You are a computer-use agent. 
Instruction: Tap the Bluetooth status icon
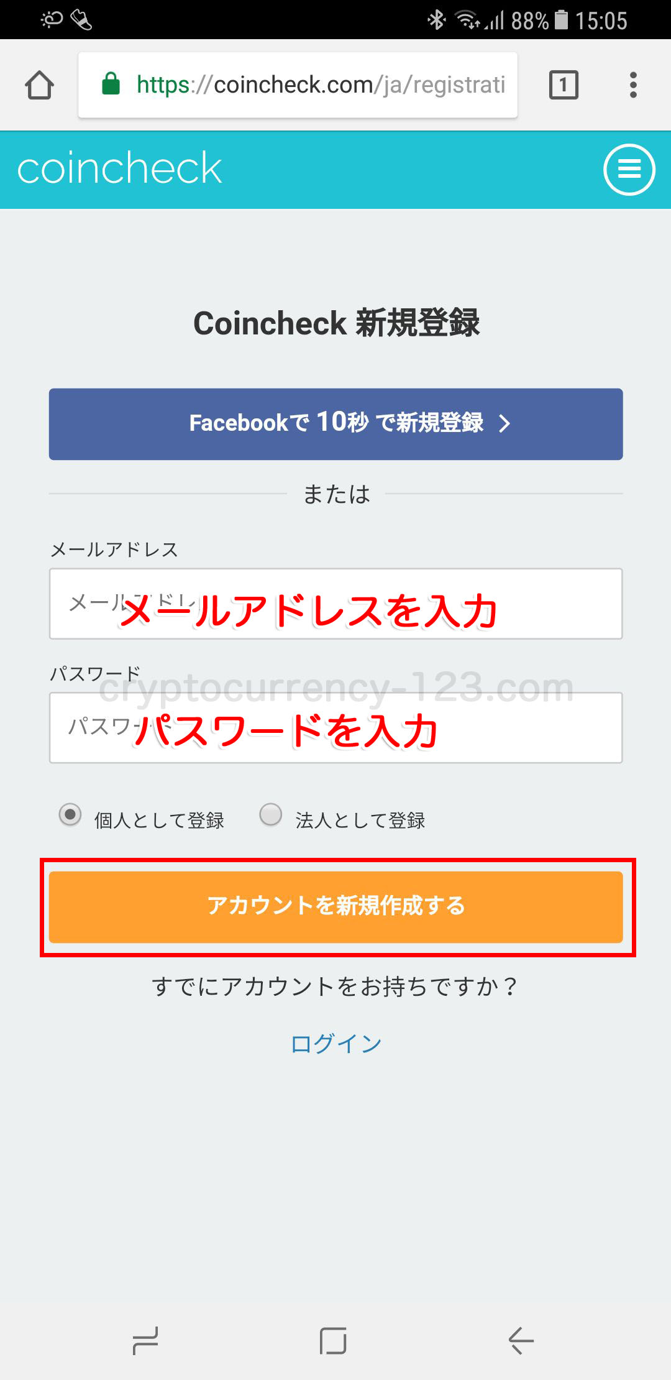click(x=437, y=20)
